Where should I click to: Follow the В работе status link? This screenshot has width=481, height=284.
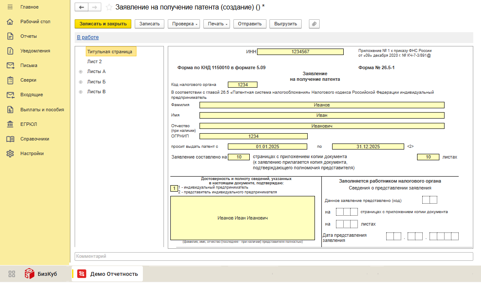tap(88, 37)
